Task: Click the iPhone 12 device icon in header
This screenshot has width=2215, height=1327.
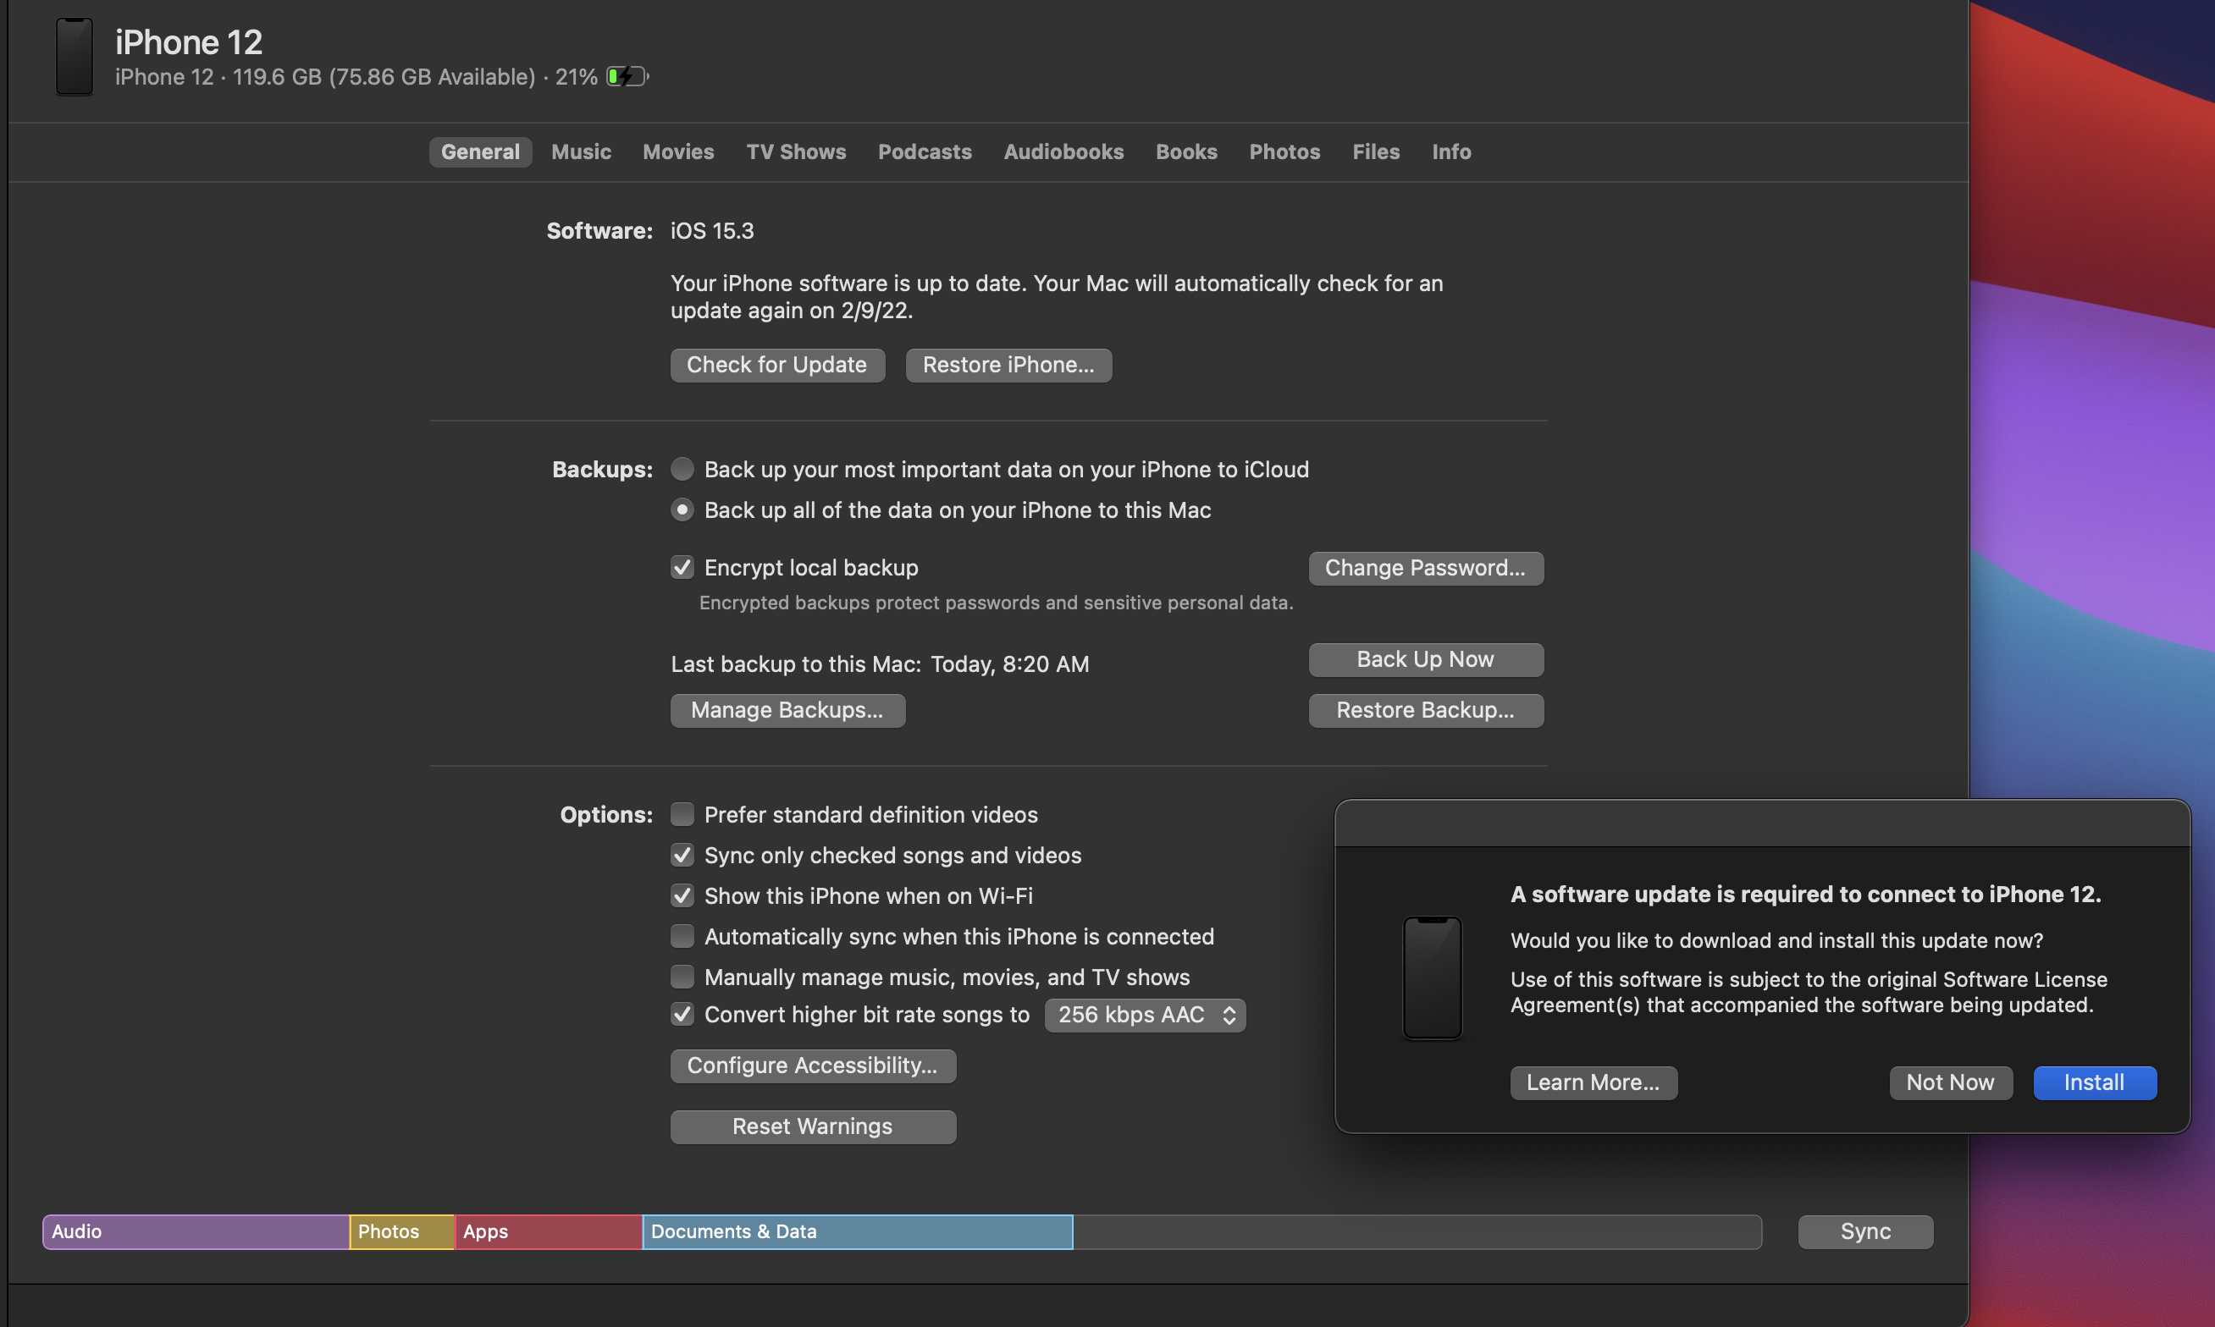Action: [75, 57]
